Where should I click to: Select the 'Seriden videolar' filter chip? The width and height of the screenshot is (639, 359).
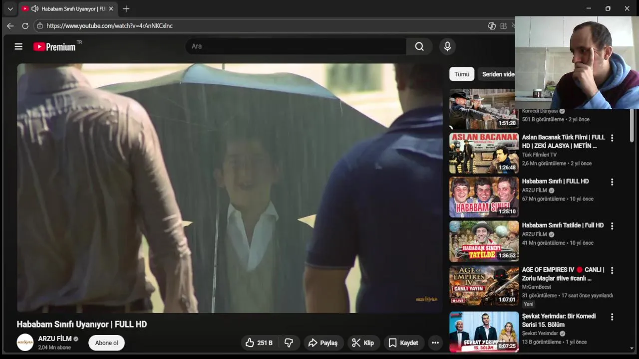pyautogui.click(x=497, y=74)
